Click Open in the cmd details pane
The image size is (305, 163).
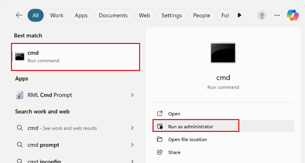click(223, 114)
